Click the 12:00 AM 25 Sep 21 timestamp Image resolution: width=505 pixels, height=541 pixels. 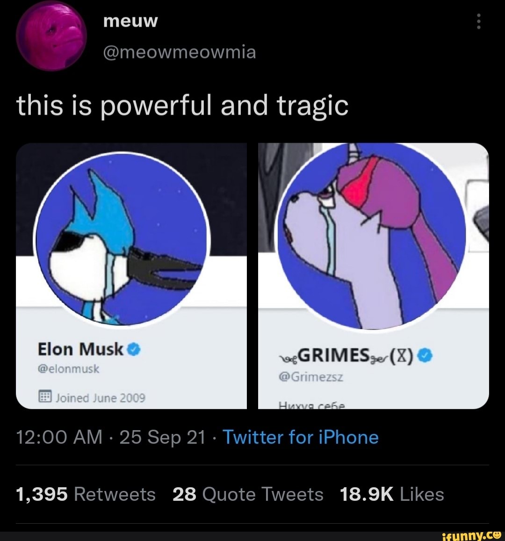[110, 438]
